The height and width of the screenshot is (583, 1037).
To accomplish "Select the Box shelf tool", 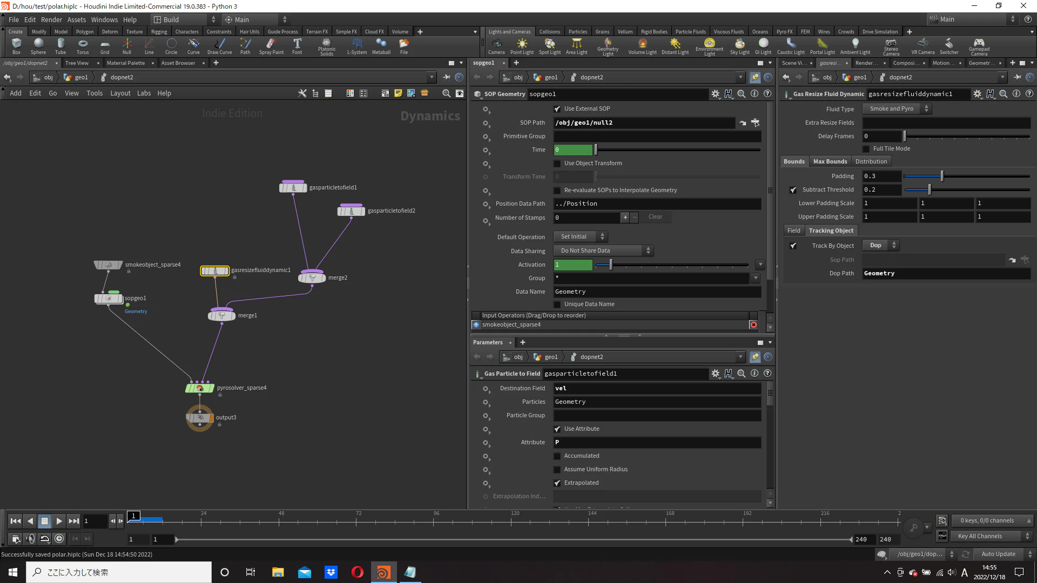I will 16,46.
